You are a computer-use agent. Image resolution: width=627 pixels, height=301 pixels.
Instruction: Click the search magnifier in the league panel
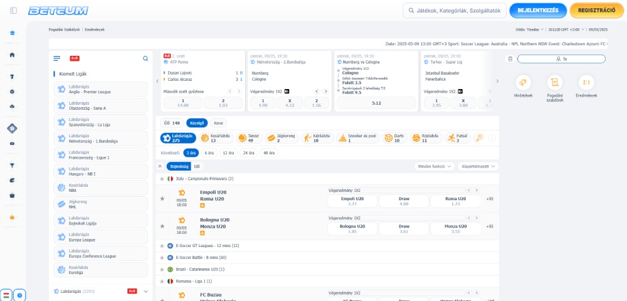(145, 58)
